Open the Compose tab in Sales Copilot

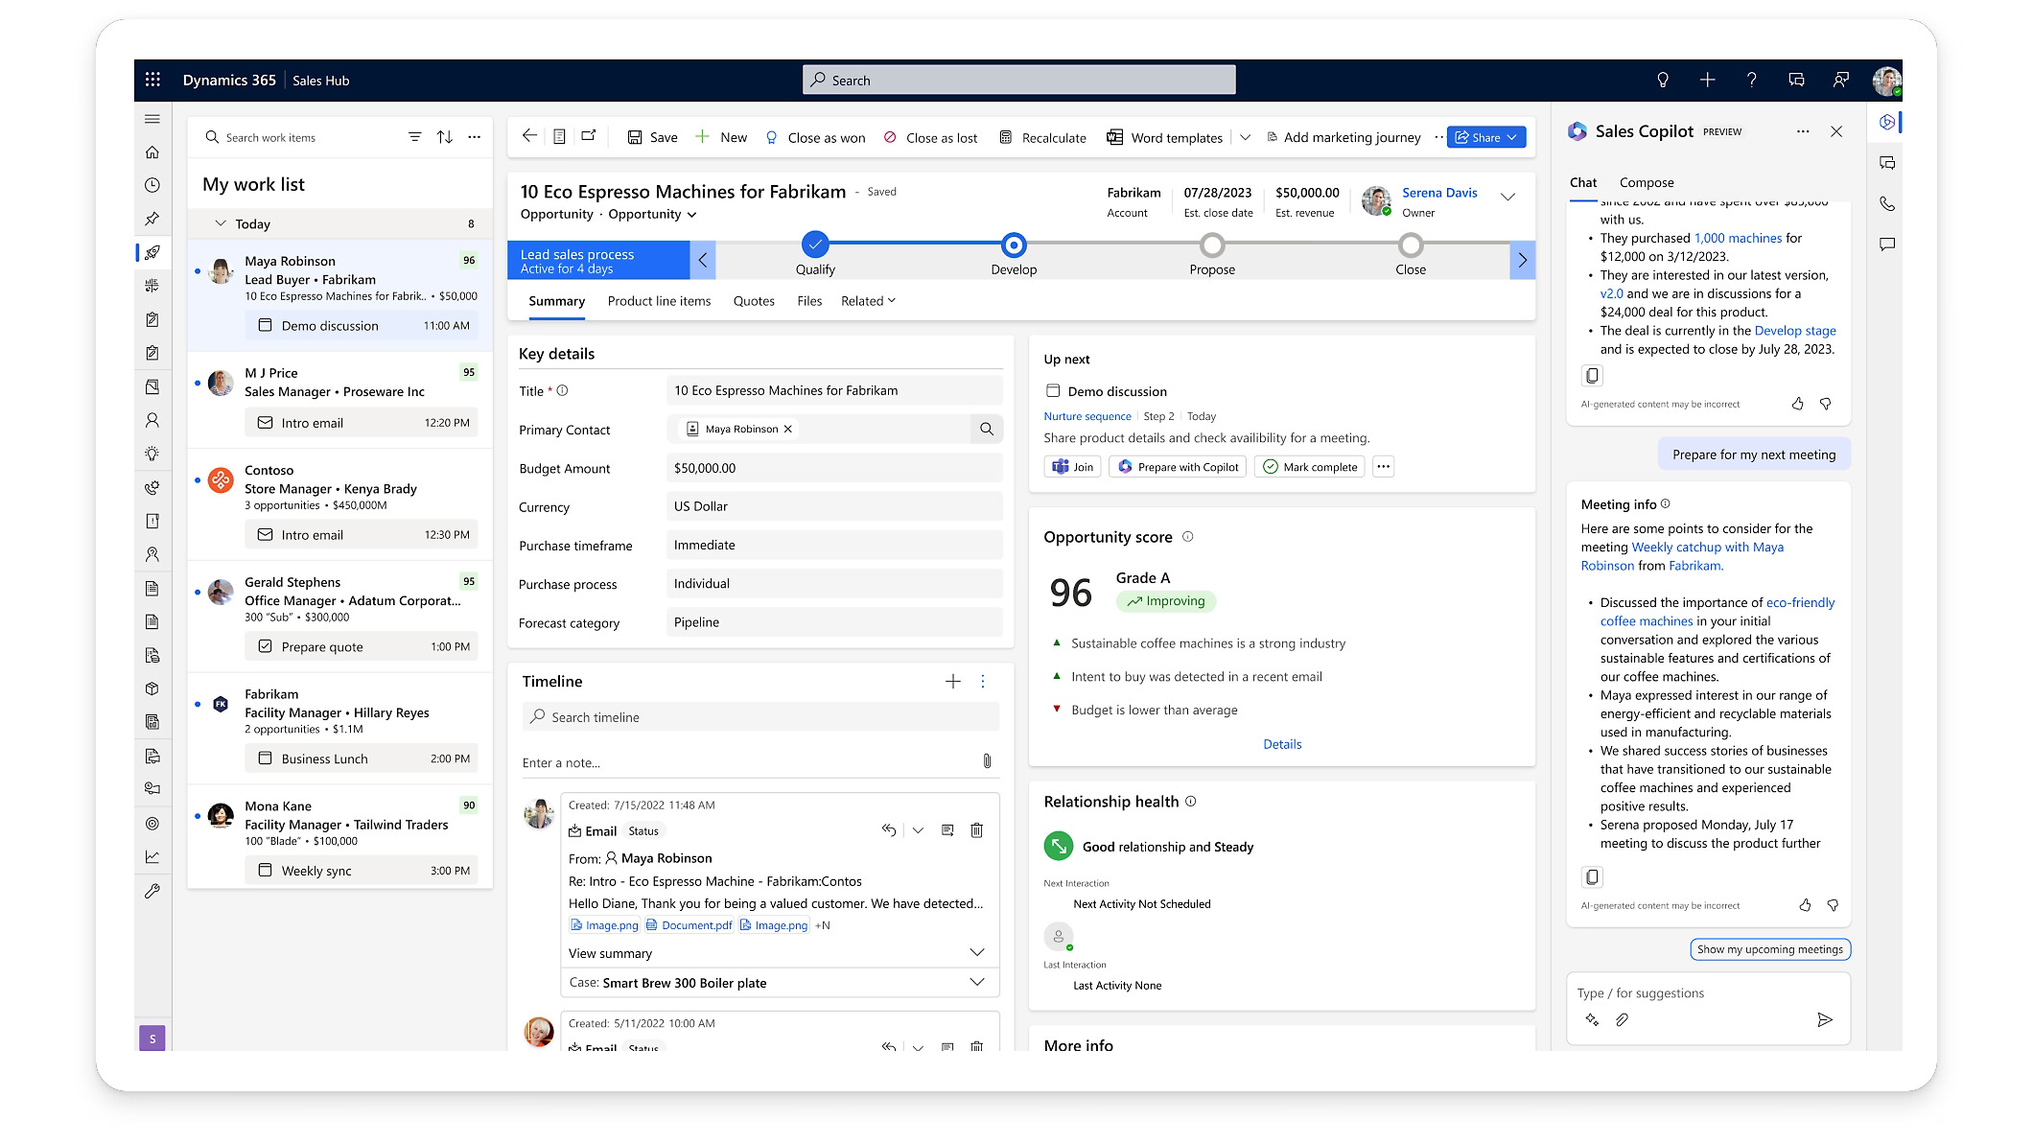[1647, 182]
